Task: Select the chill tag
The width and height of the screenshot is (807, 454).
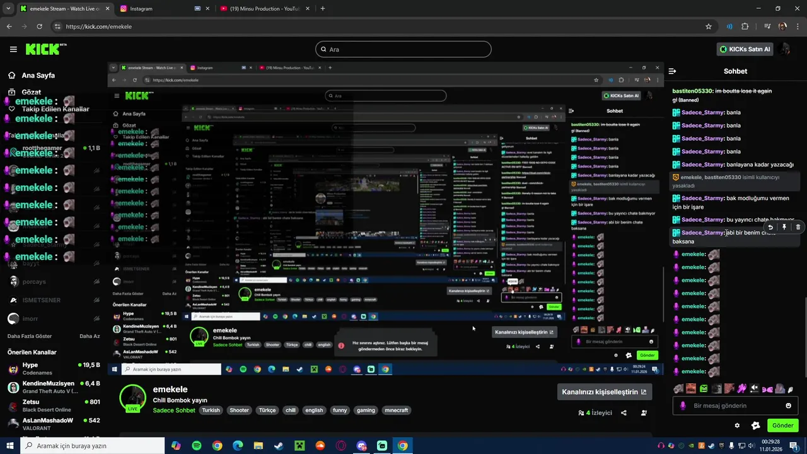Action: [291, 410]
